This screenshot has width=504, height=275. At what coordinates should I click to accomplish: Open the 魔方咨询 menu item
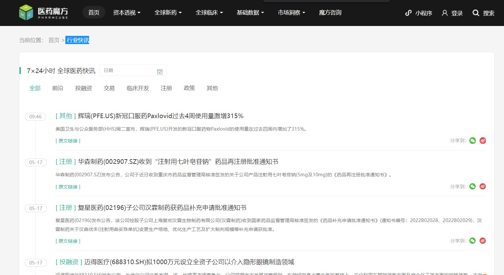point(330,12)
